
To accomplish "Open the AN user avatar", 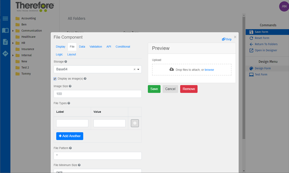I will [x=284, y=6].
